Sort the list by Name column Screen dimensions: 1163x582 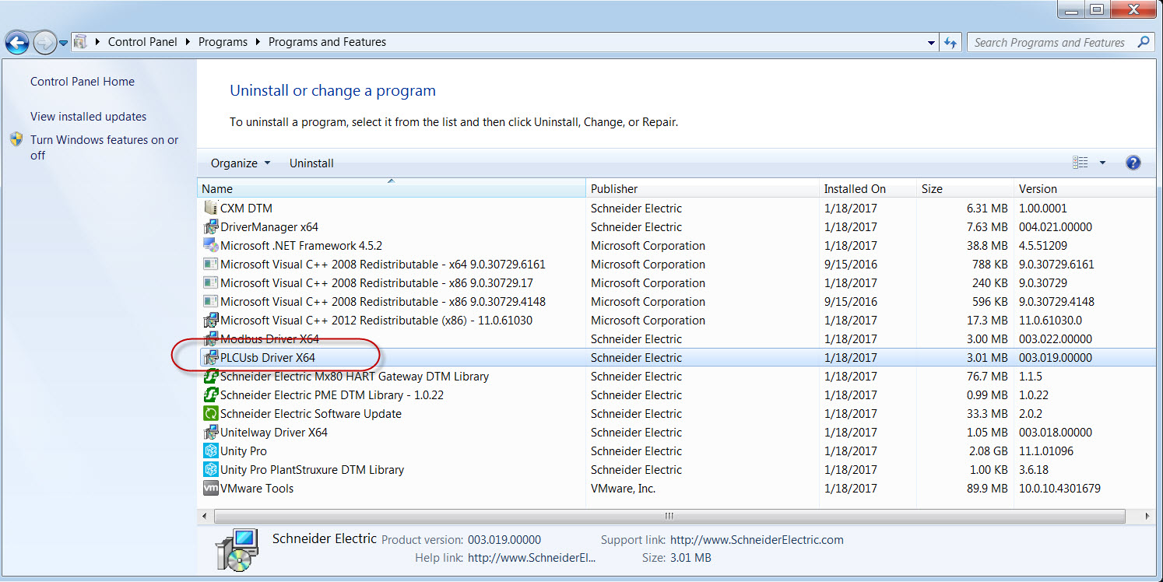click(x=392, y=188)
